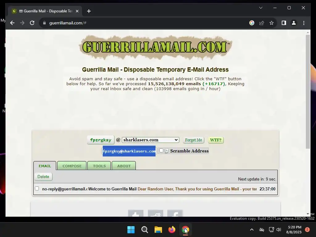Go back using the browser back arrow
Viewport: 316px width, 237px height.
pos(12,23)
